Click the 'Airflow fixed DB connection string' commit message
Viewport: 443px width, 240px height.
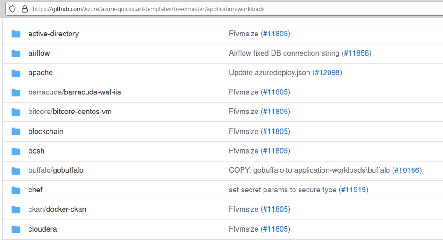coord(284,53)
